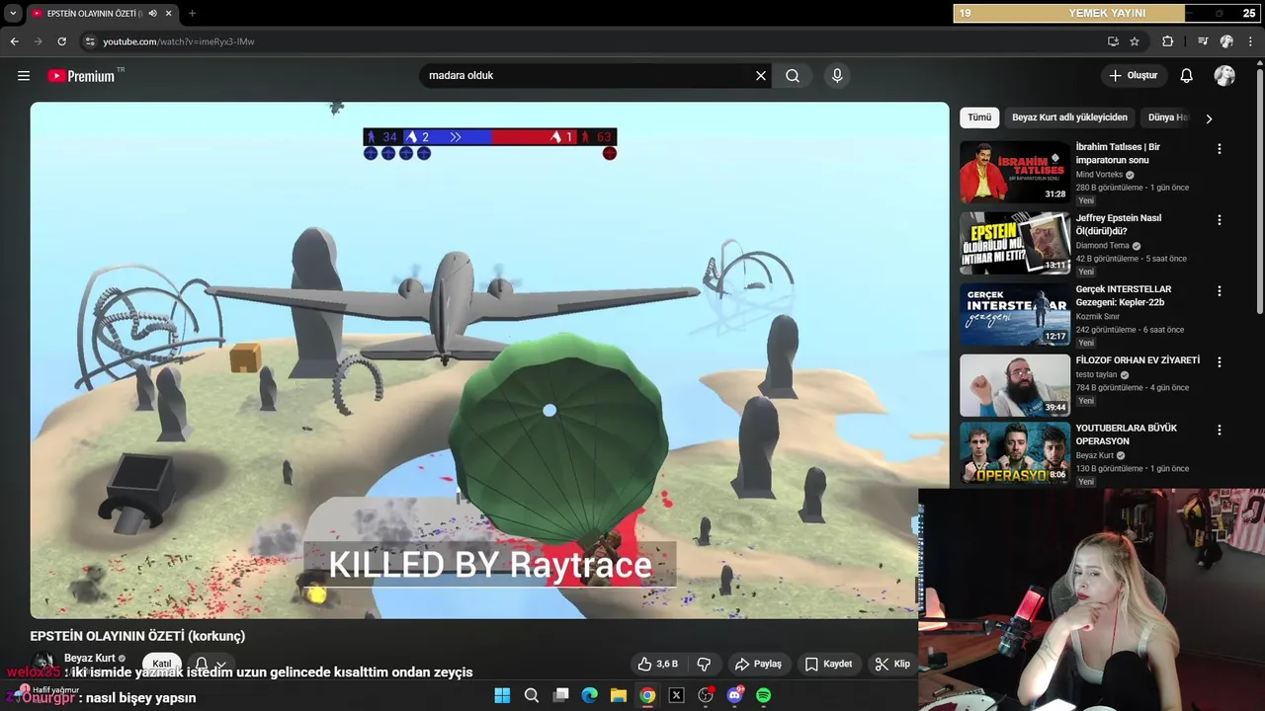1265x711 pixels.
Task: Open the Windows Start menu
Action: (x=502, y=695)
